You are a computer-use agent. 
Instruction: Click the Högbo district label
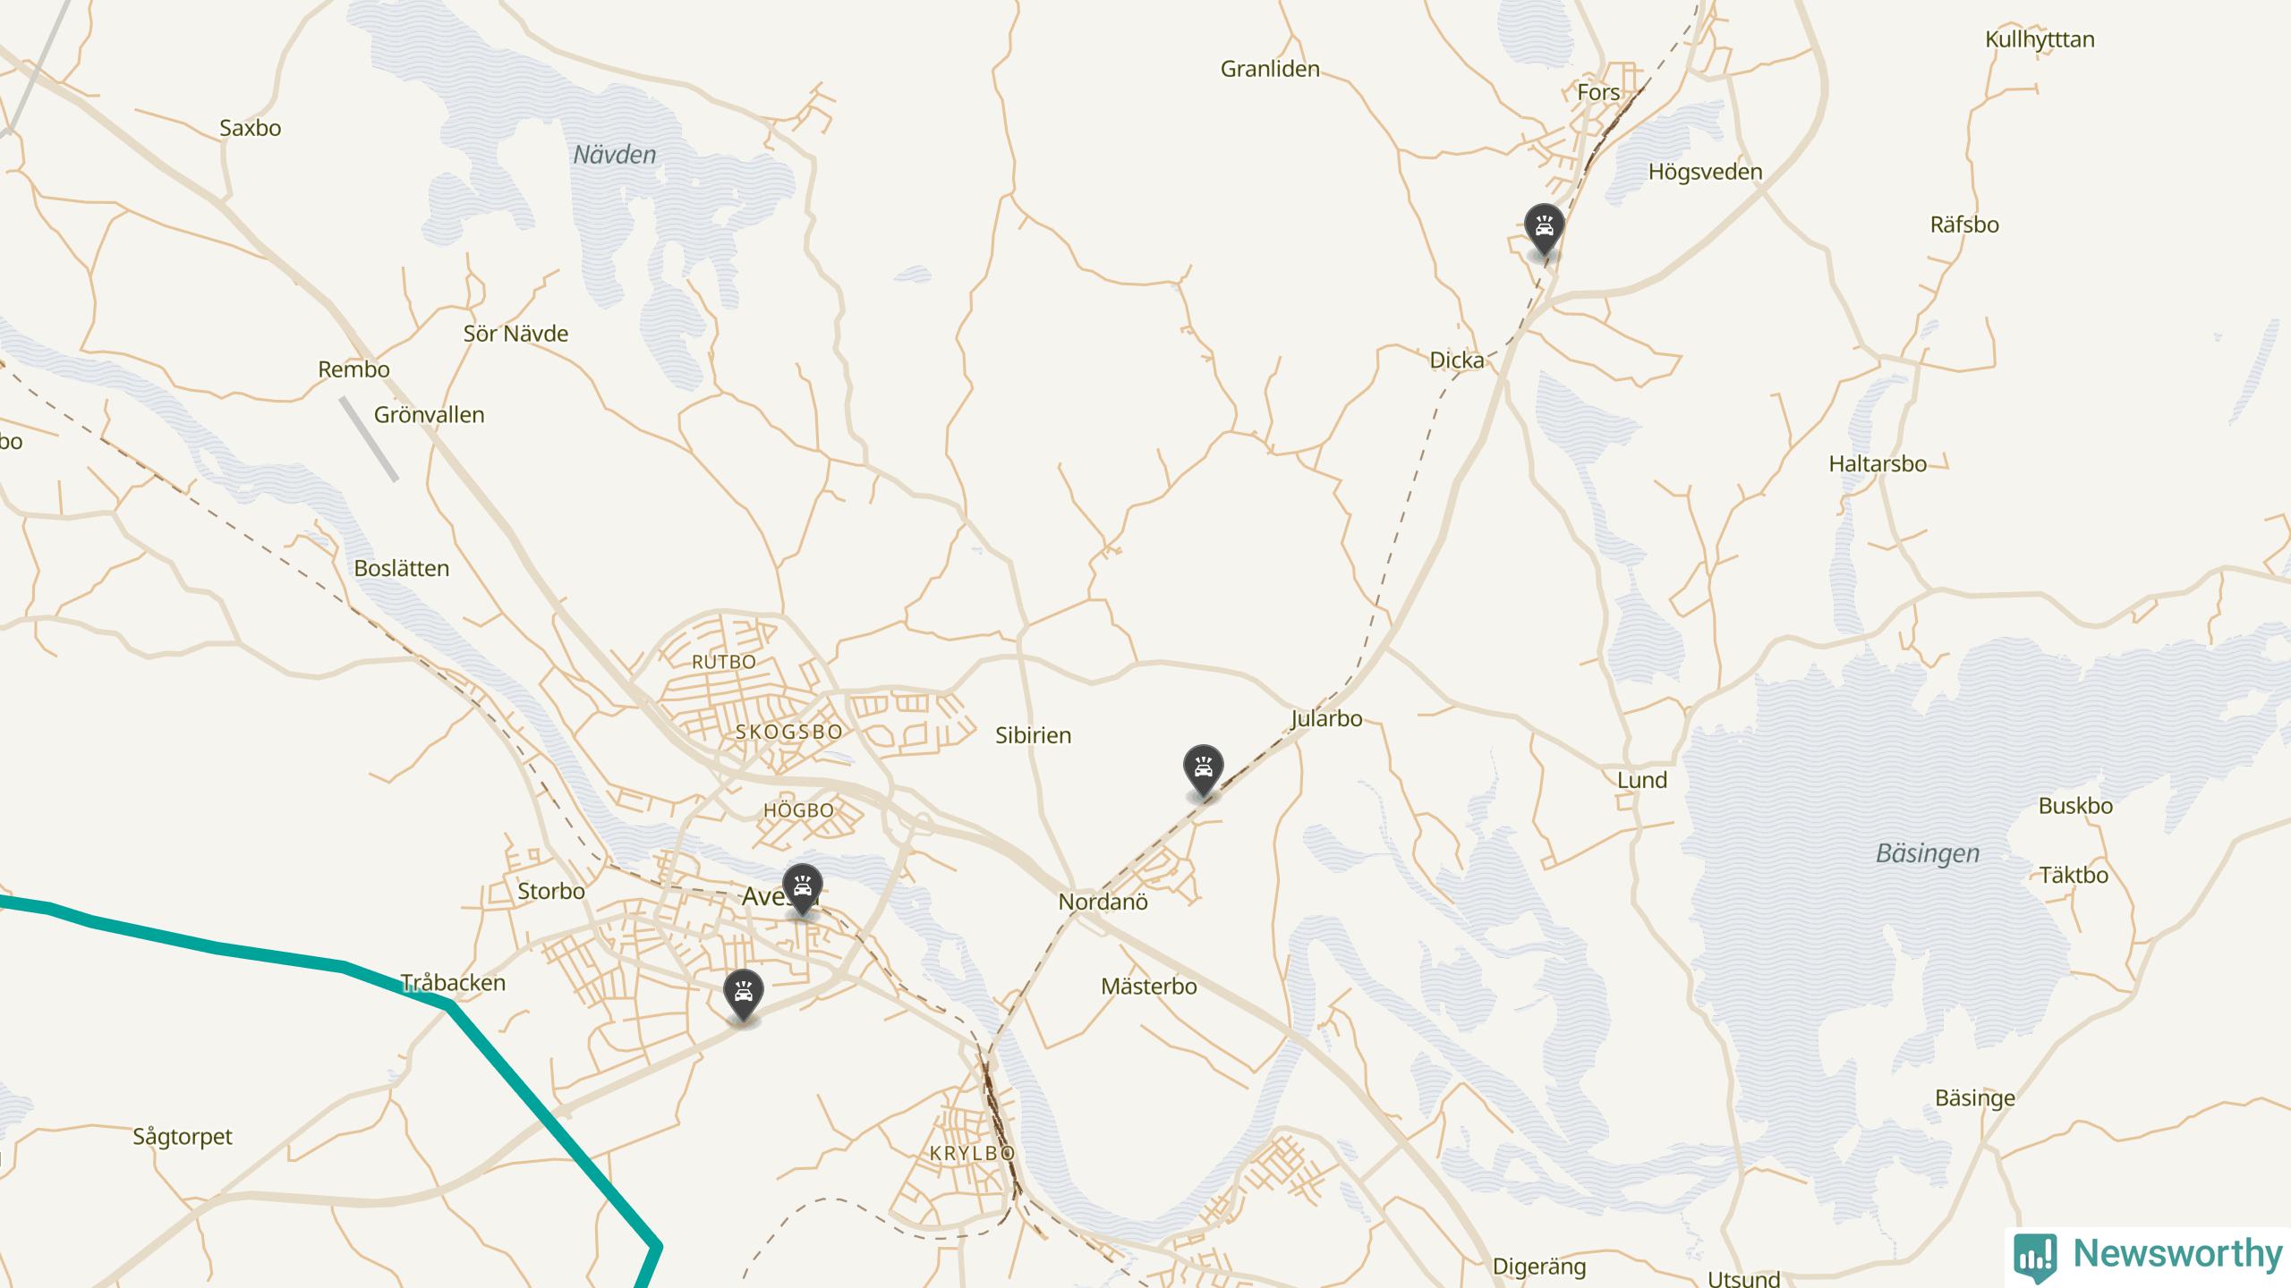[x=798, y=810]
